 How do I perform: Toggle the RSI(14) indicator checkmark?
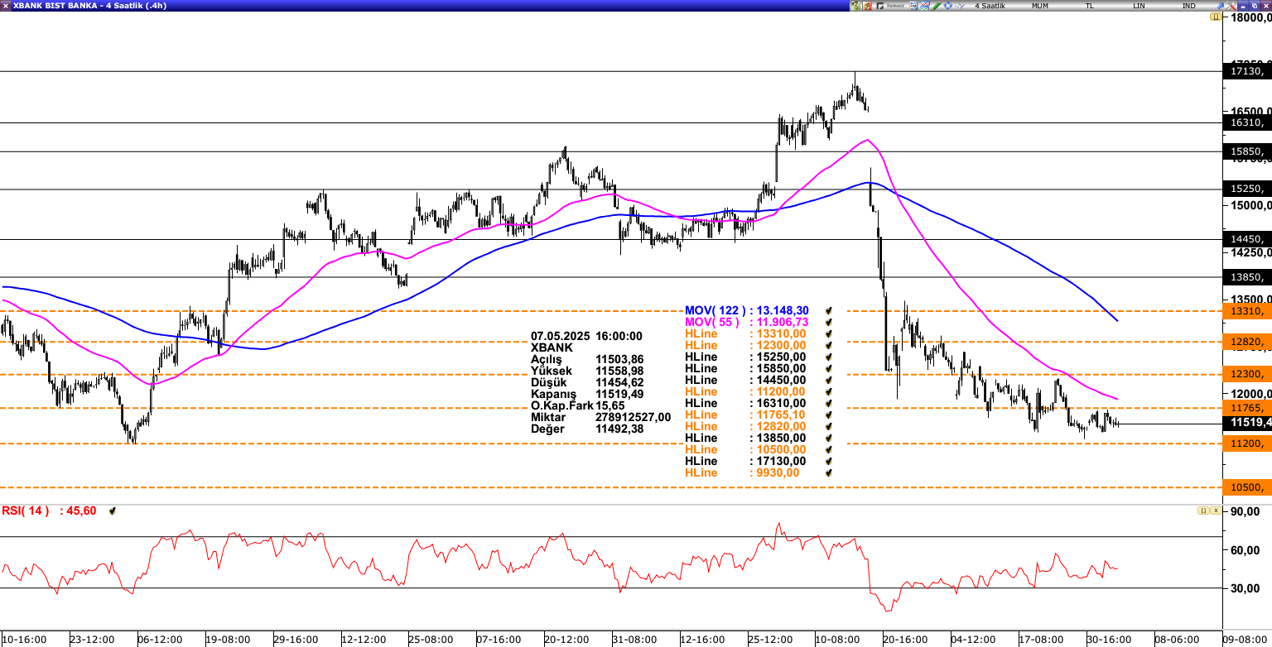pyautogui.click(x=113, y=511)
